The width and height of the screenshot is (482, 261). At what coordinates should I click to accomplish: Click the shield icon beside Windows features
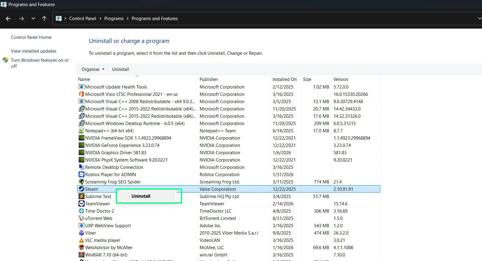[x=5, y=60]
